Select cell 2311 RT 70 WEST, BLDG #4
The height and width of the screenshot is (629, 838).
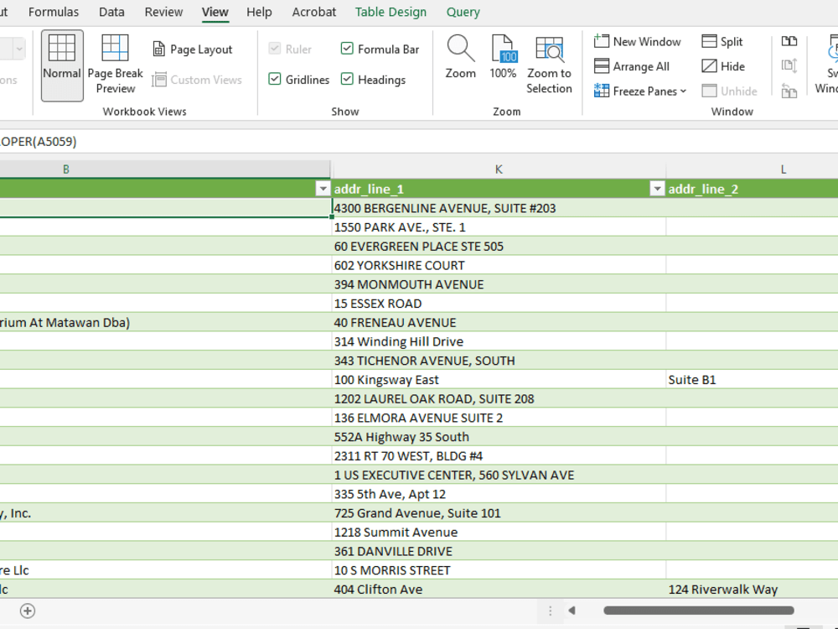point(499,456)
